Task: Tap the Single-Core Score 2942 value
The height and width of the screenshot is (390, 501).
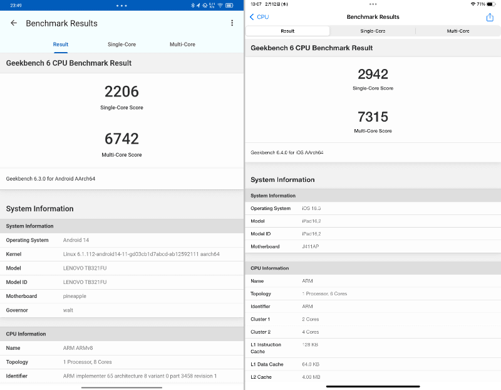Action: (x=373, y=75)
